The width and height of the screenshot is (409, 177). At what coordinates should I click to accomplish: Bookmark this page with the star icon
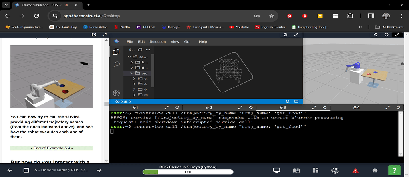click(272, 16)
